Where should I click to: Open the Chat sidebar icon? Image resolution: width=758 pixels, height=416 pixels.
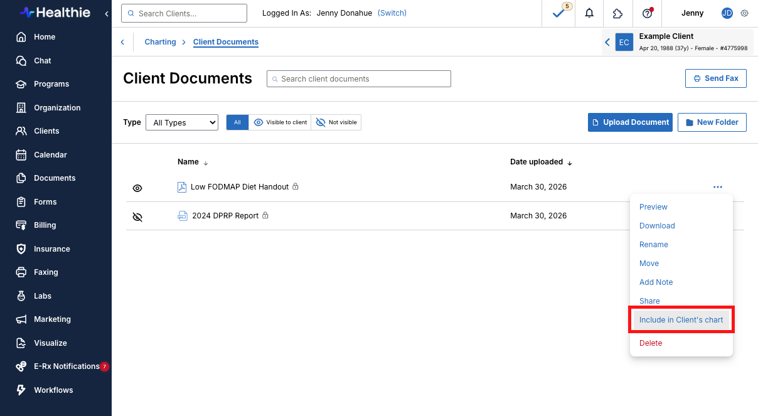[x=21, y=61]
